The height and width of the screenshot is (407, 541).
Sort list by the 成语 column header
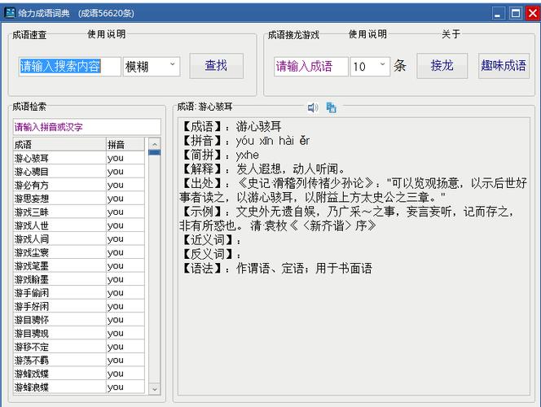59,144
